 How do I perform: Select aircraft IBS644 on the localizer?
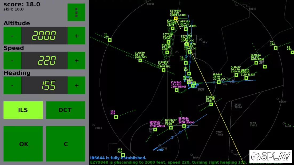(x=219, y=82)
